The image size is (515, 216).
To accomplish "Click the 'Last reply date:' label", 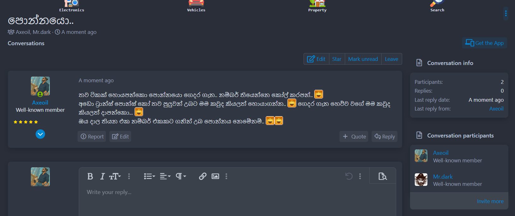I will point(432,100).
